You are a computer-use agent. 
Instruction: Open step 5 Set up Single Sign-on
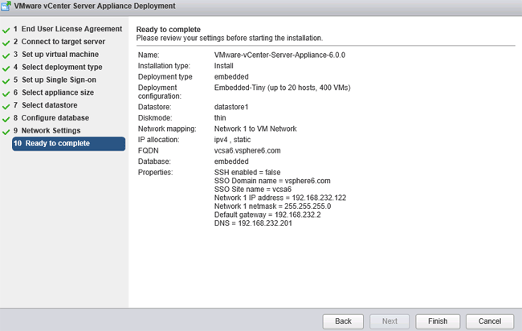coord(55,80)
